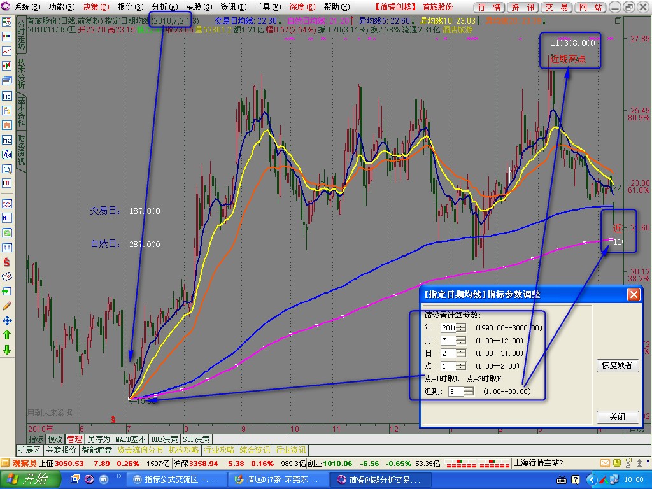Screen dimensions: 652x489
Task: Click the 年 year input field
Action: (x=448, y=328)
